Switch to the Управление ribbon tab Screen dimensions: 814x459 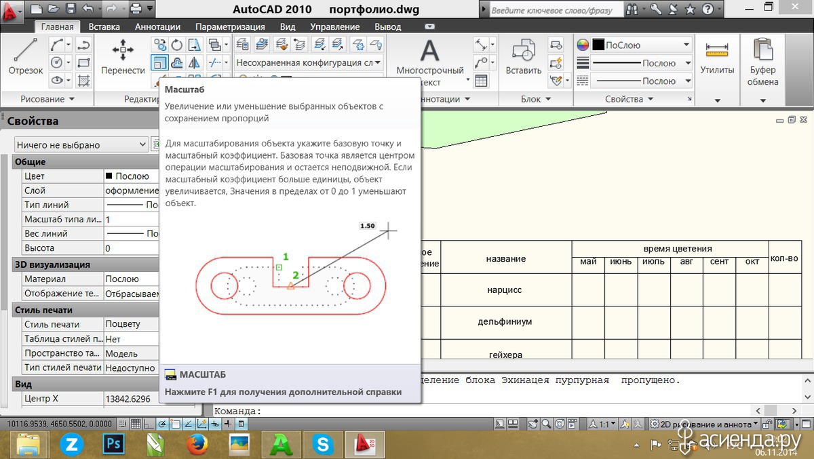click(335, 26)
